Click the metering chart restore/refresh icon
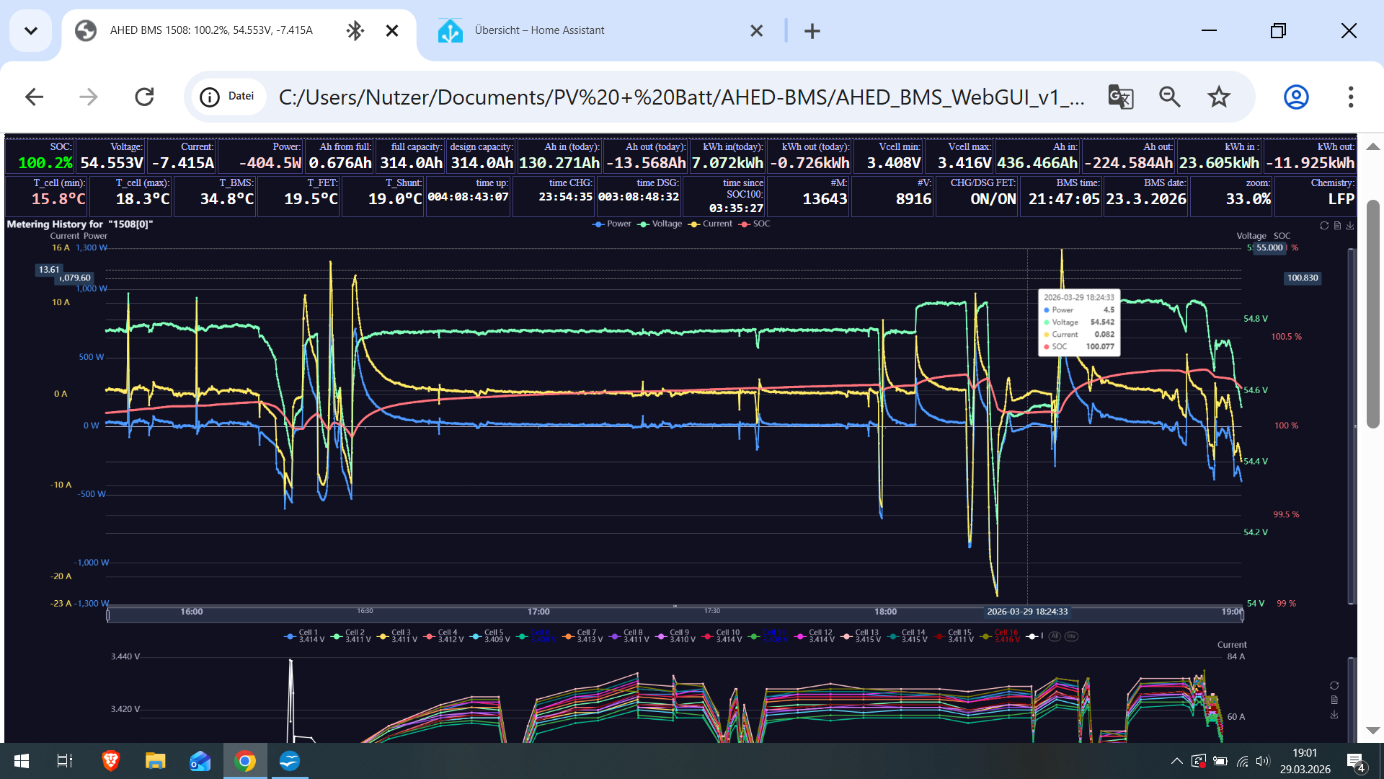The image size is (1384, 779). coord(1324,226)
